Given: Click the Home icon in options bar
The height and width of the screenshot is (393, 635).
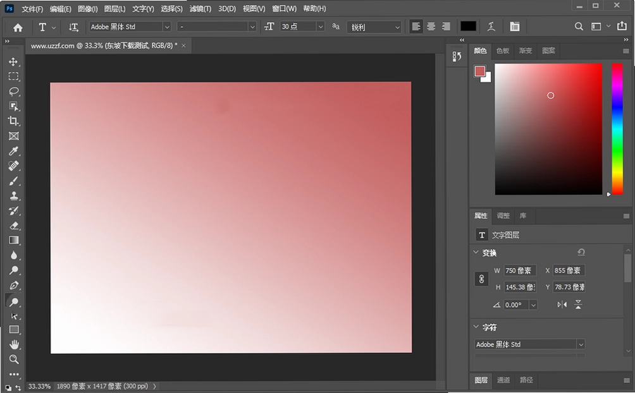Looking at the screenshot, I should pyautogui.click(x=18, y=28).
